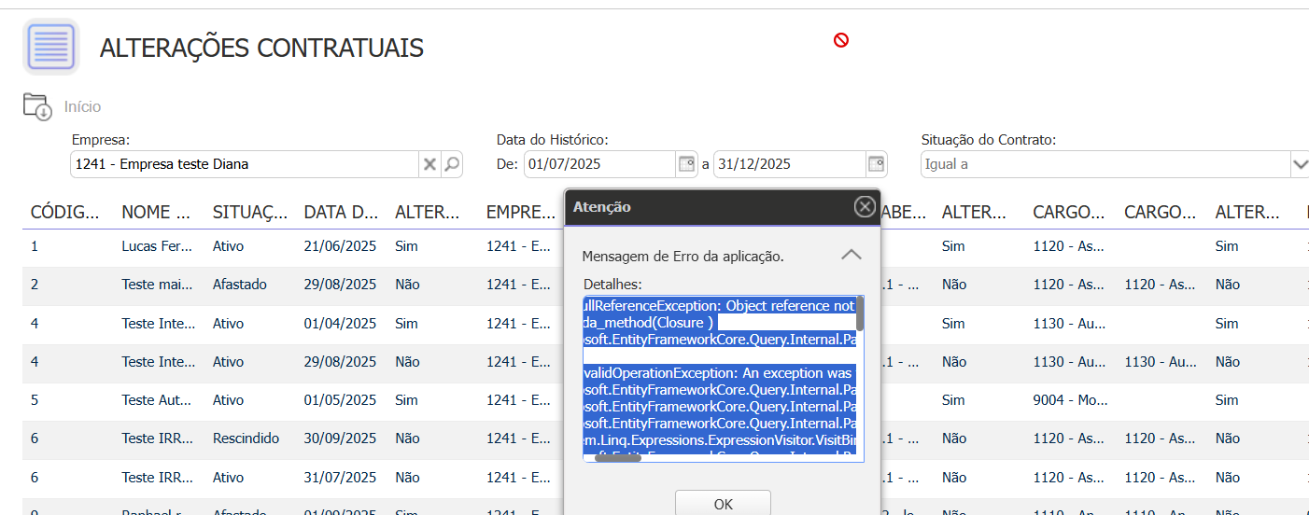The height and width of the screenshot is (515, 1309).
Task: Sort by the CÓDIGO column header
Action: [64, 213]
